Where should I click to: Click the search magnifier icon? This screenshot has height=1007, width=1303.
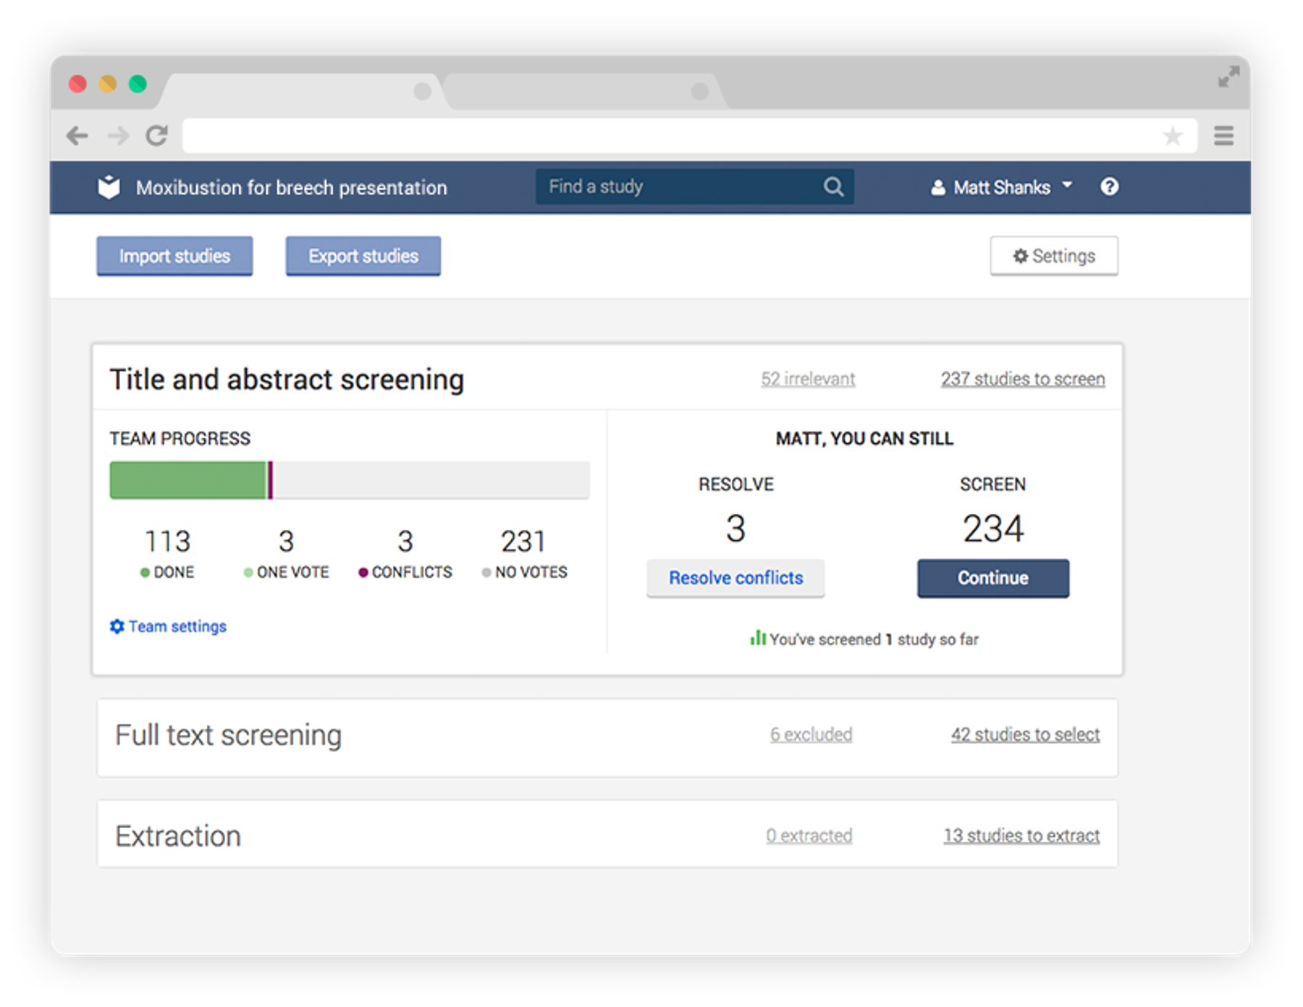tap(833, 187)
